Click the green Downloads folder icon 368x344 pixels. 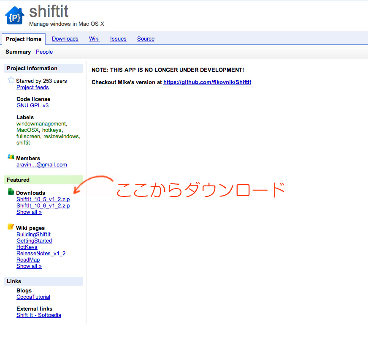(x=11, y=192)
